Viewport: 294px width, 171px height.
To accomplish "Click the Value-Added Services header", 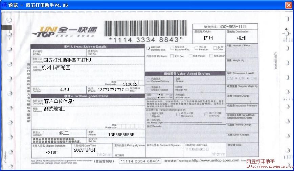I will (x=185, y=74).
